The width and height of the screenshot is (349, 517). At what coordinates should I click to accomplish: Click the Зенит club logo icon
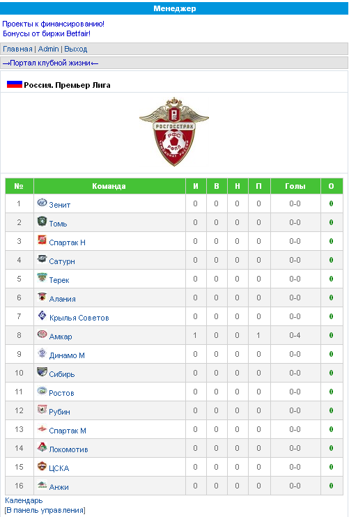(x=42, y=203)
